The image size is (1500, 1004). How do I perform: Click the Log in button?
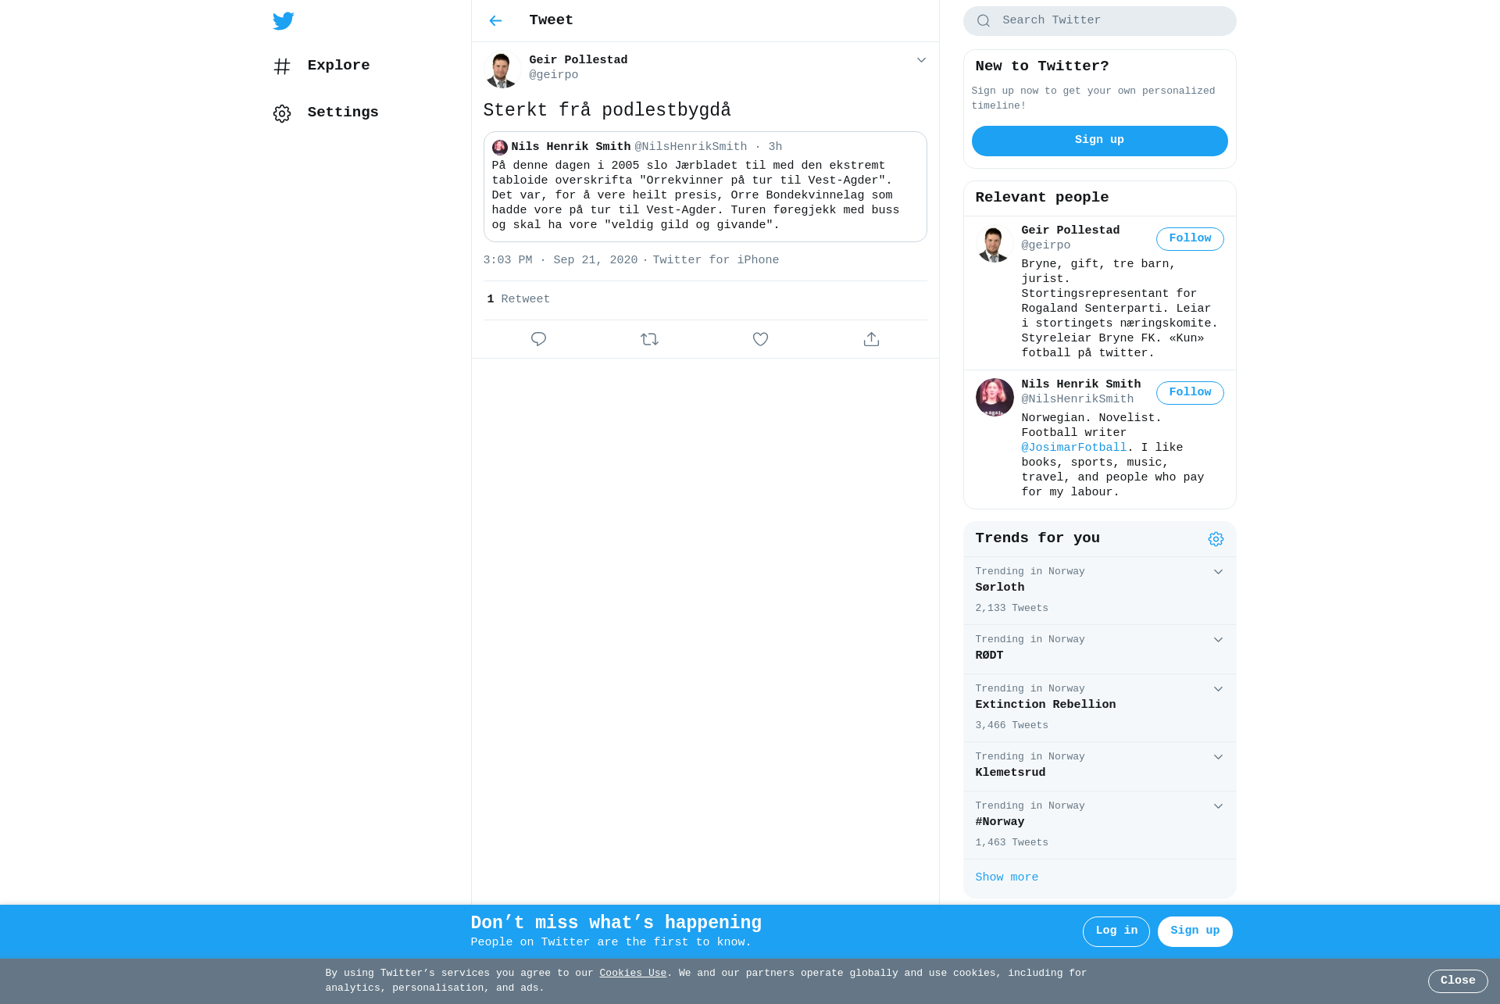point(1116,931)
